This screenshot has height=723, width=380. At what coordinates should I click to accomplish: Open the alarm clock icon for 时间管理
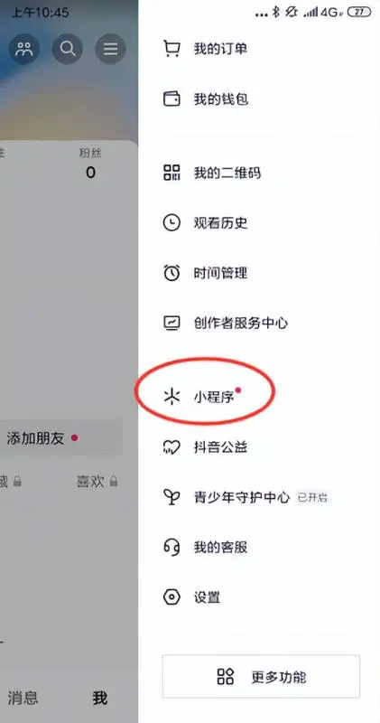pos(171,273)
